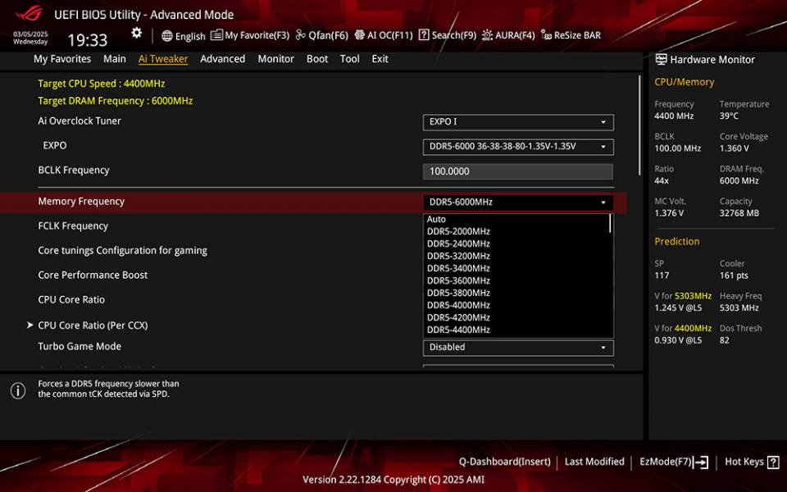Click the My Favorite list icon
Viewport: 787px width, 492px height.
(x=216, y=35)
